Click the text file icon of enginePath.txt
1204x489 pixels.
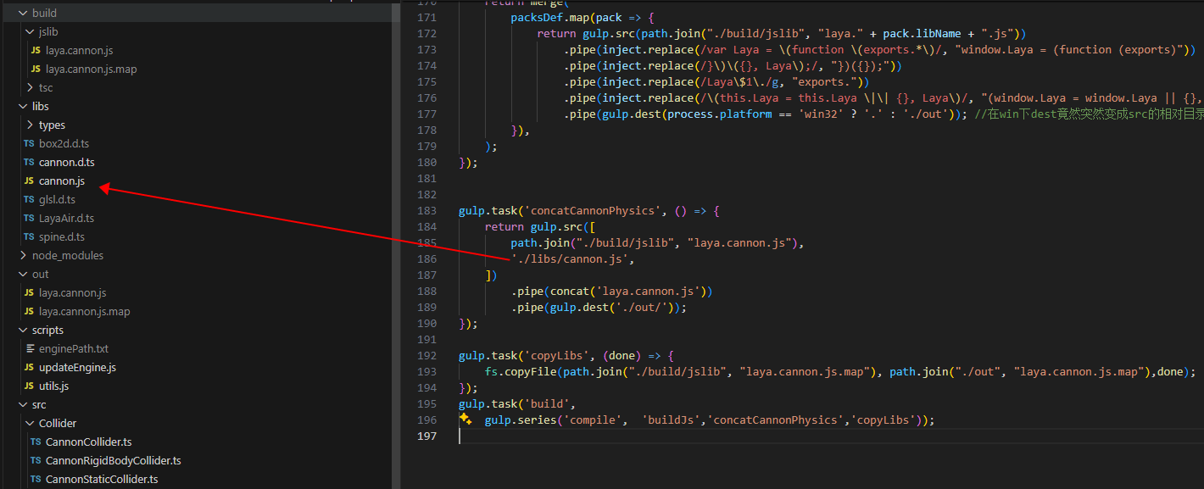(29, 348)
